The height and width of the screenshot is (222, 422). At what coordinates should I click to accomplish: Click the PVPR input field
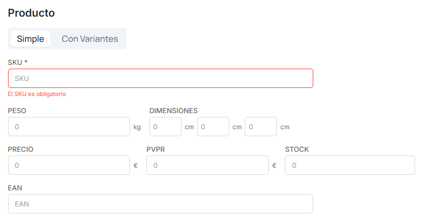(207, 165)
